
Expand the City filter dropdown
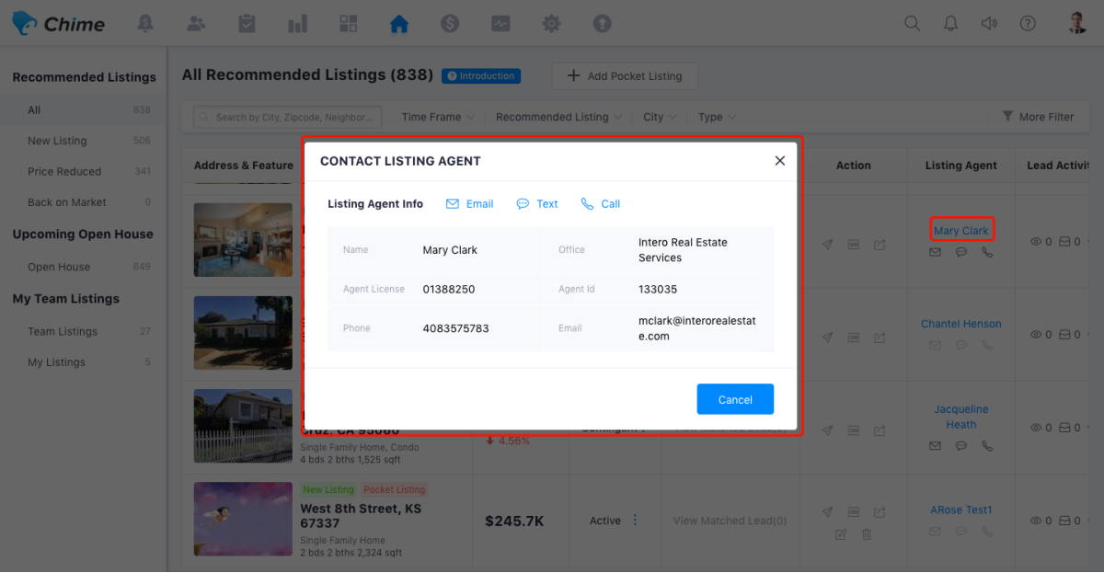[x=660, y=117]
